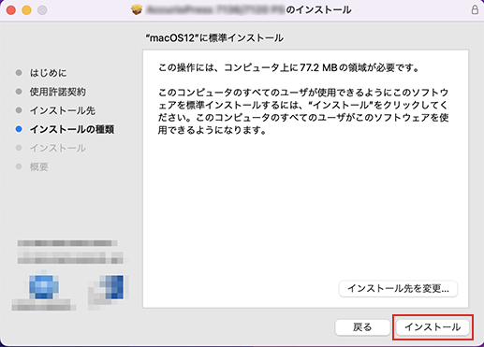Select the はじめに step in sidebar
Screen dimensions: 484x347
pyautogui.click(x=48, y=73)
